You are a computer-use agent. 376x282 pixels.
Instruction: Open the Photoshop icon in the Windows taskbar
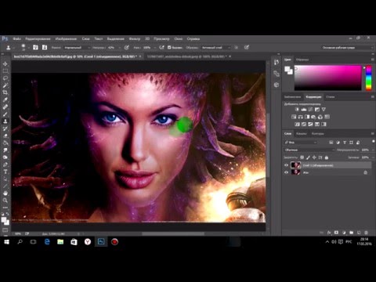tap(101, 242)
